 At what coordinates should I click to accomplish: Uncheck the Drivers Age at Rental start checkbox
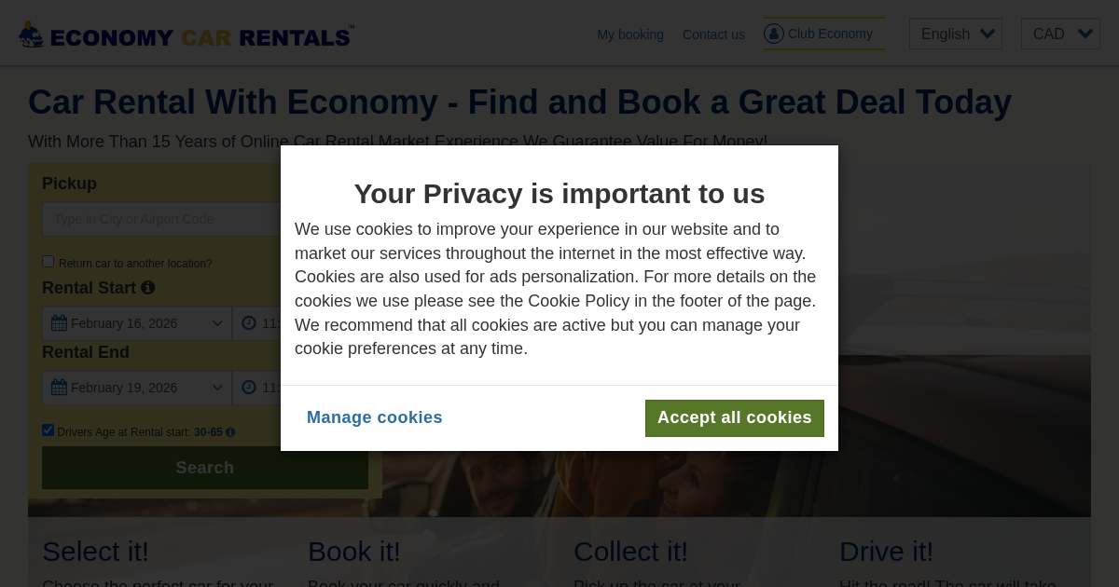click(48, 430)
